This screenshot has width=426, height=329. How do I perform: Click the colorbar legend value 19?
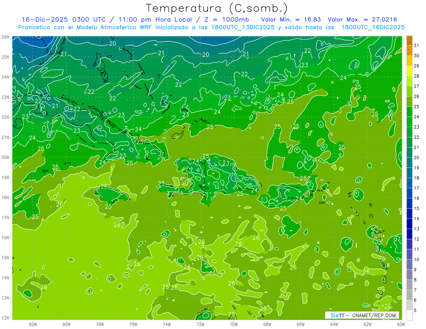coord(416,168)
